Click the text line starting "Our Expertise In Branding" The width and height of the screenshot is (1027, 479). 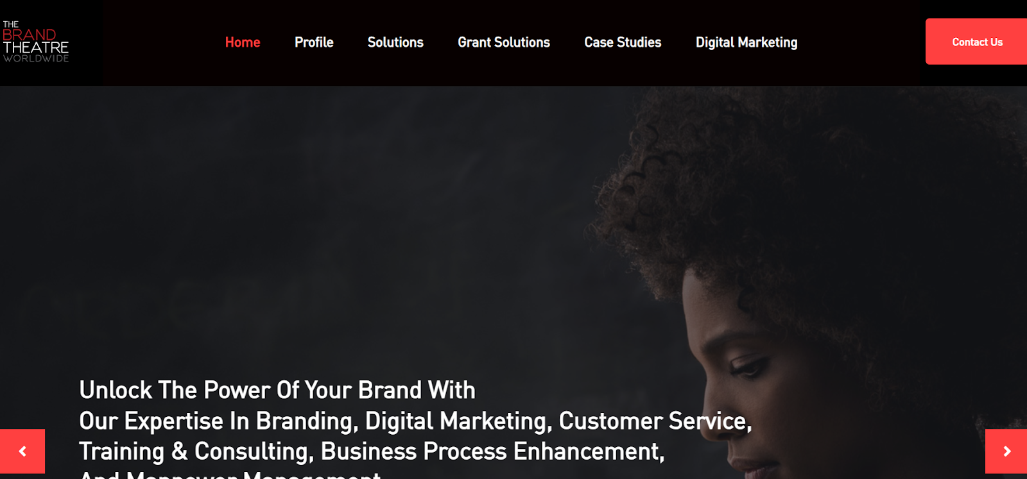(415, 421)
